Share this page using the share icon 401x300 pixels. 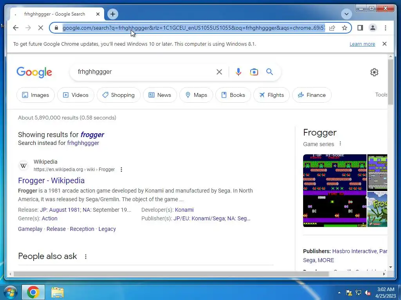[332, 28]
